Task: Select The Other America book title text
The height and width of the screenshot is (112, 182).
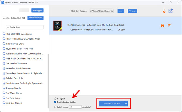Action: [95, 25]
